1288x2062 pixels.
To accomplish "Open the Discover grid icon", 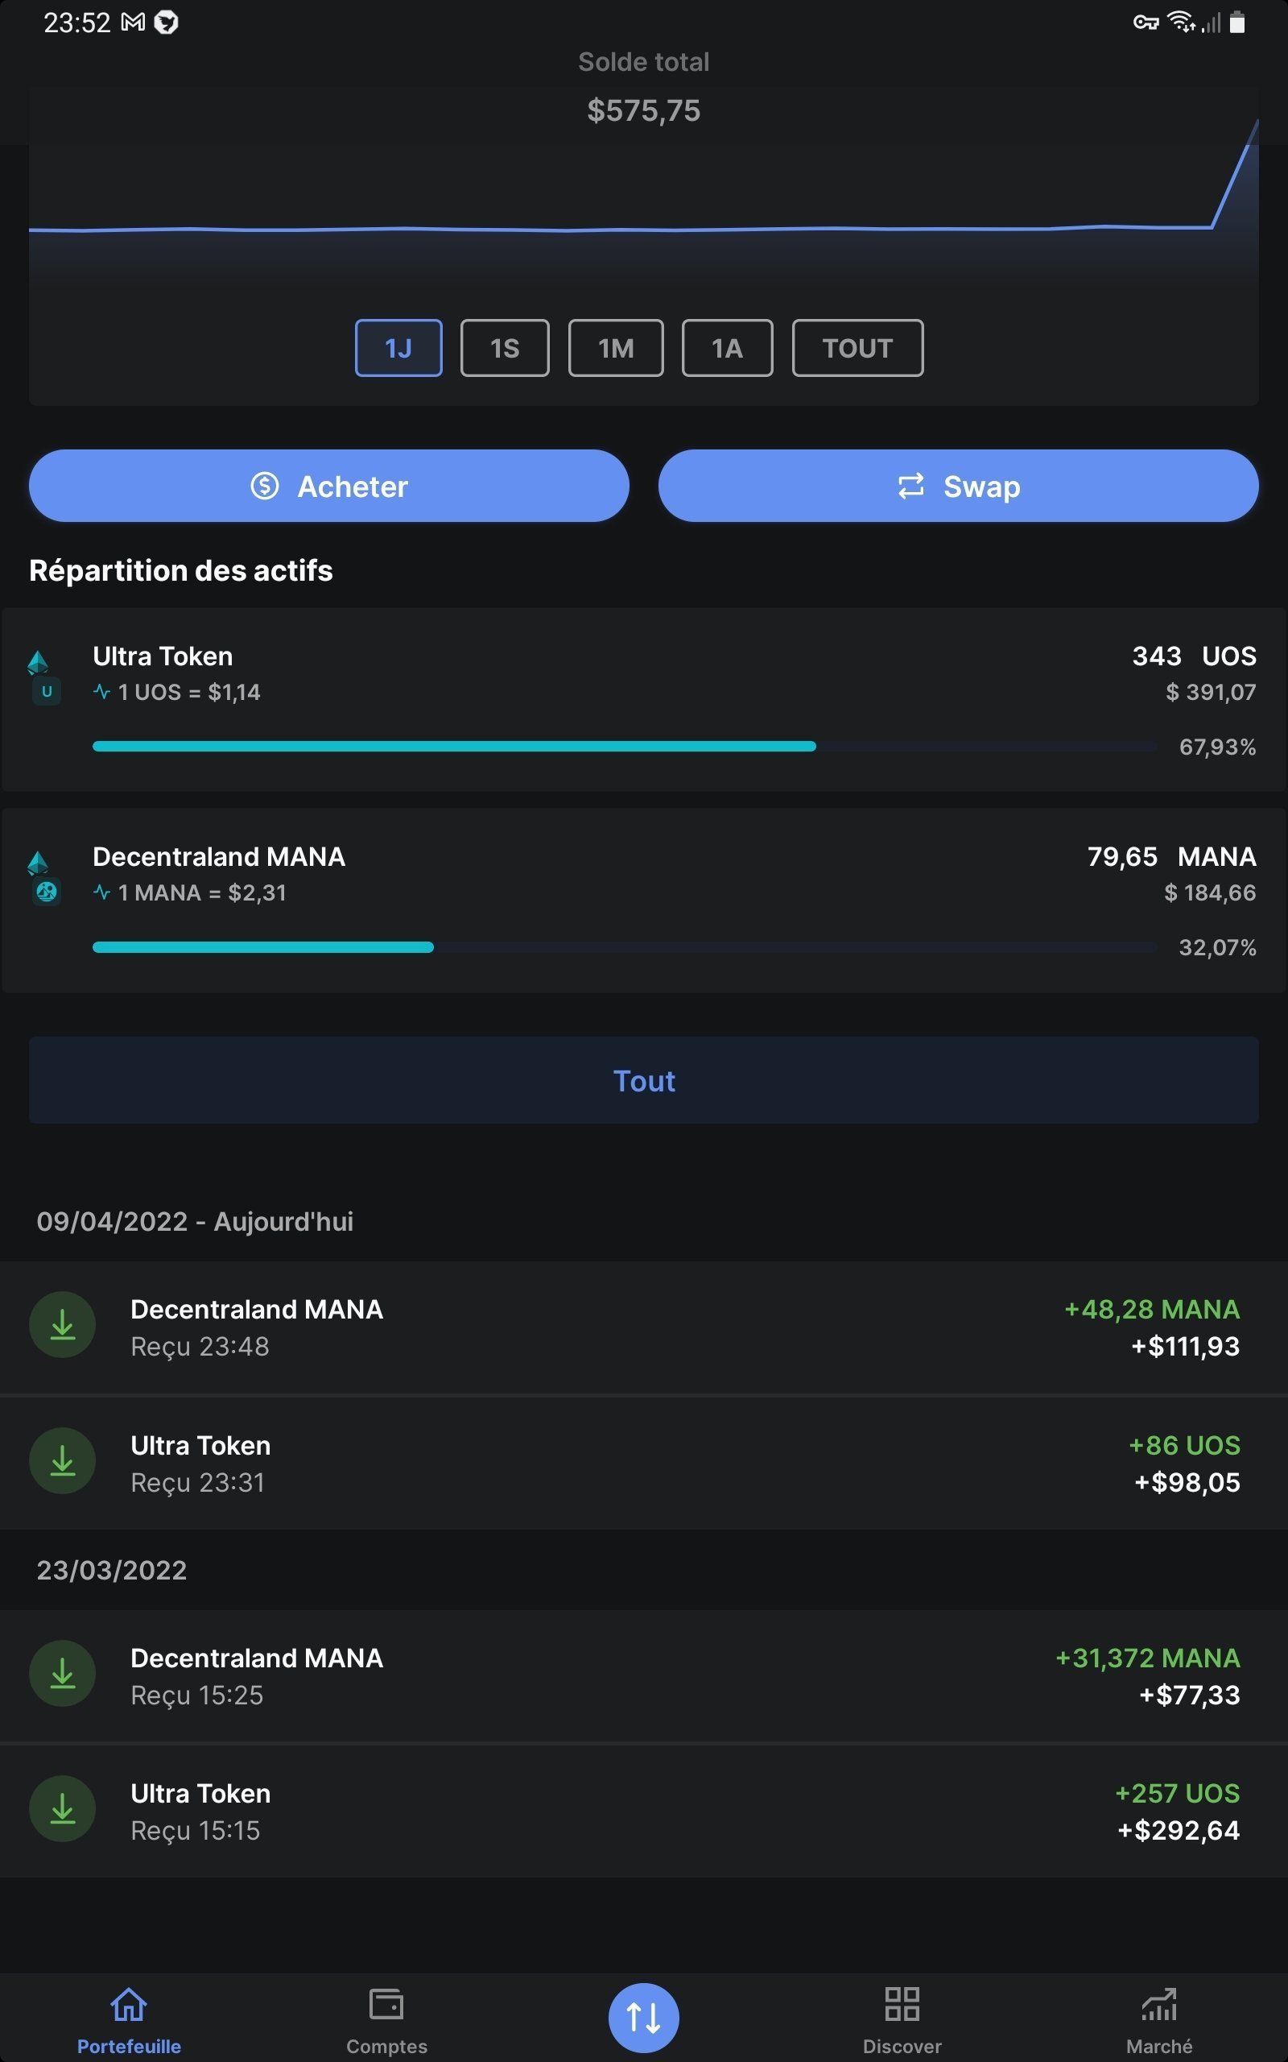I will pyautogui.click(x=902, y=2004).
